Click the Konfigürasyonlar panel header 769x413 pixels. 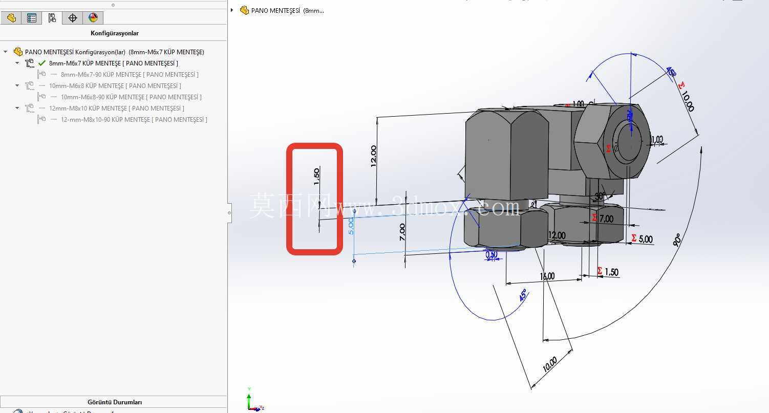(114, 33)
